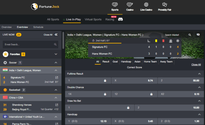The image size is (205, 125).
Task: Select Live In-Play tab
Action: (73, 20)
